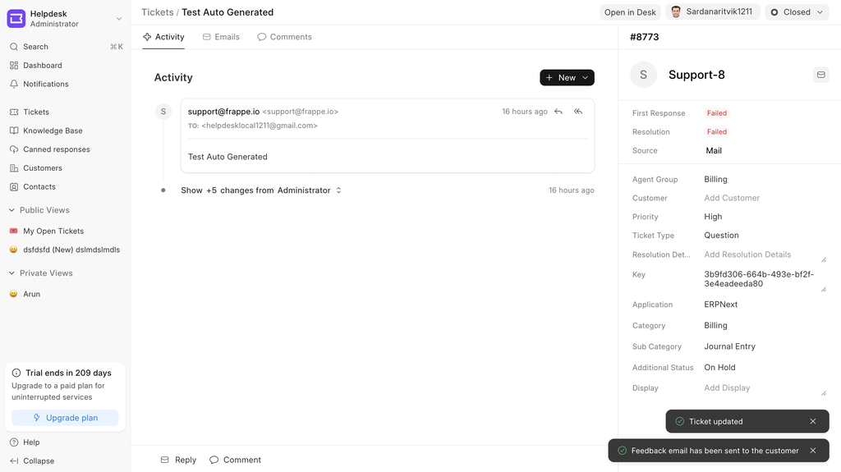This screenshot has width=841, height=472.
Task: Go to Knowledge Base section
Action: (53, 131)
